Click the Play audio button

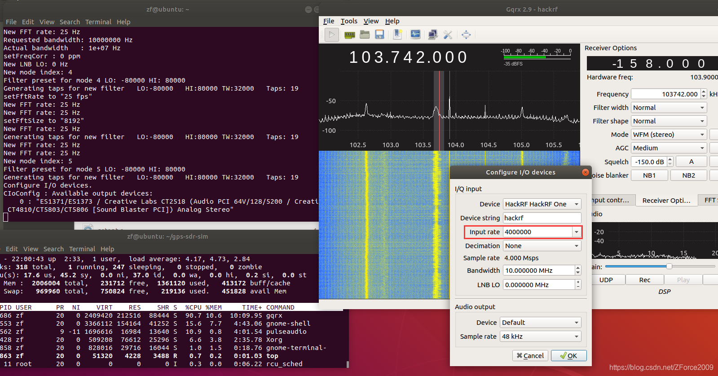[x=683, y=280]
